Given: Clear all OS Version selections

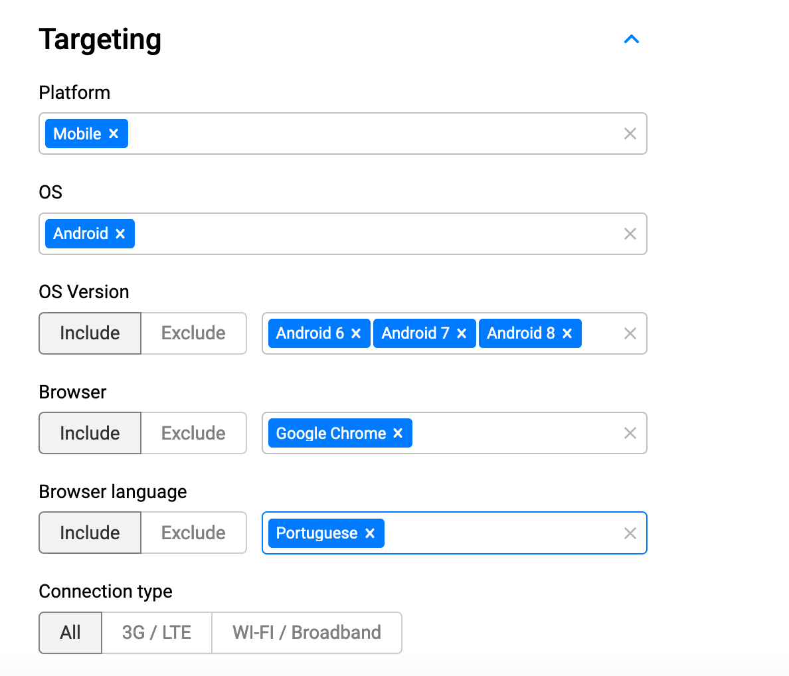Looking at the screenshot, I should (x=630, y=333).
